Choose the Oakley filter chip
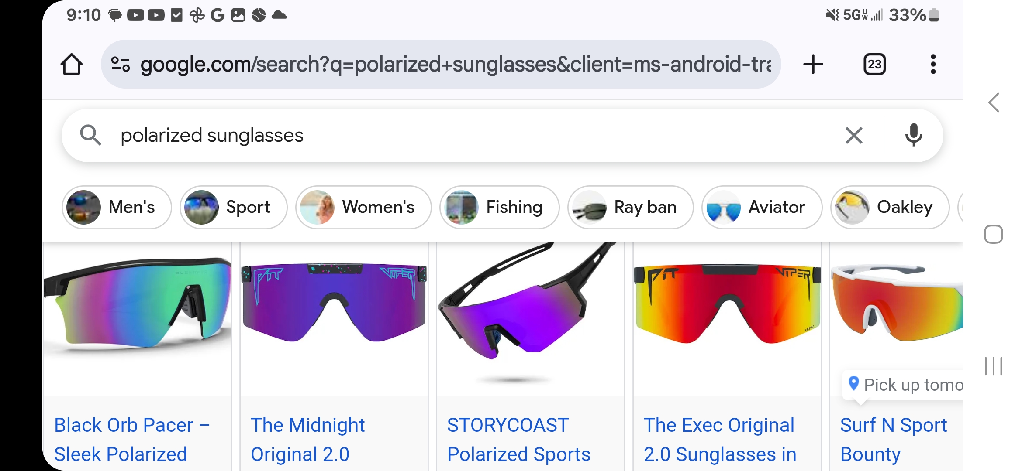The width and height of the screenshot is (1022, 471). [890, 207]
